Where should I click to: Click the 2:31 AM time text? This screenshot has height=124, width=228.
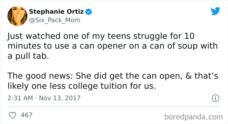(20, 98)
